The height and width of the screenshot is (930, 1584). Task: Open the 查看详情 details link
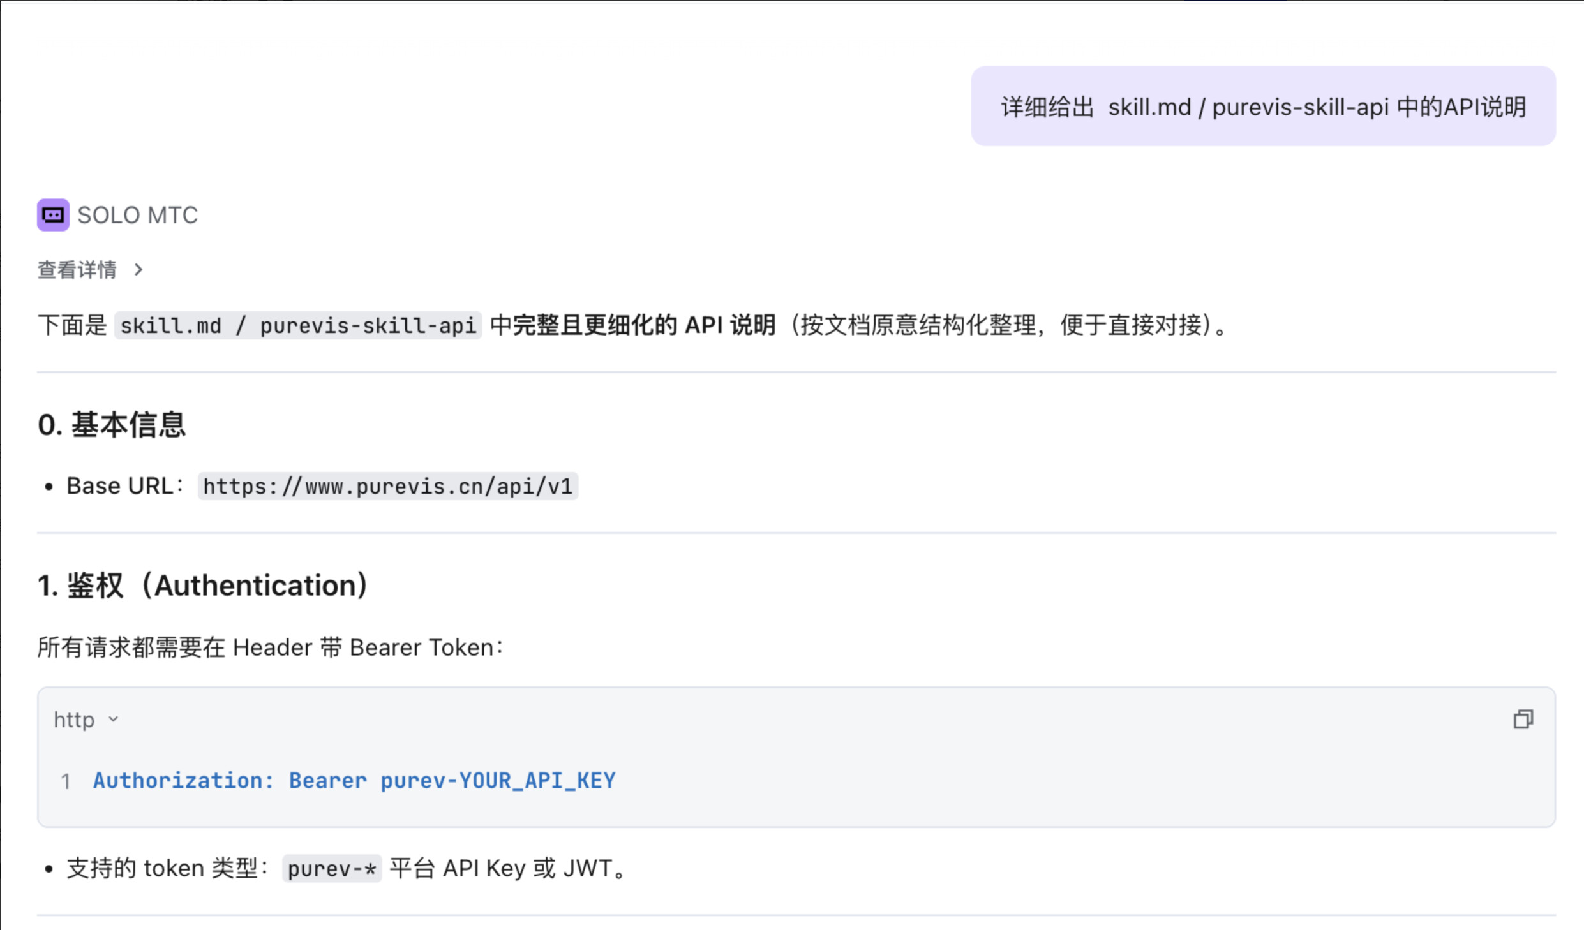(77, 270)
